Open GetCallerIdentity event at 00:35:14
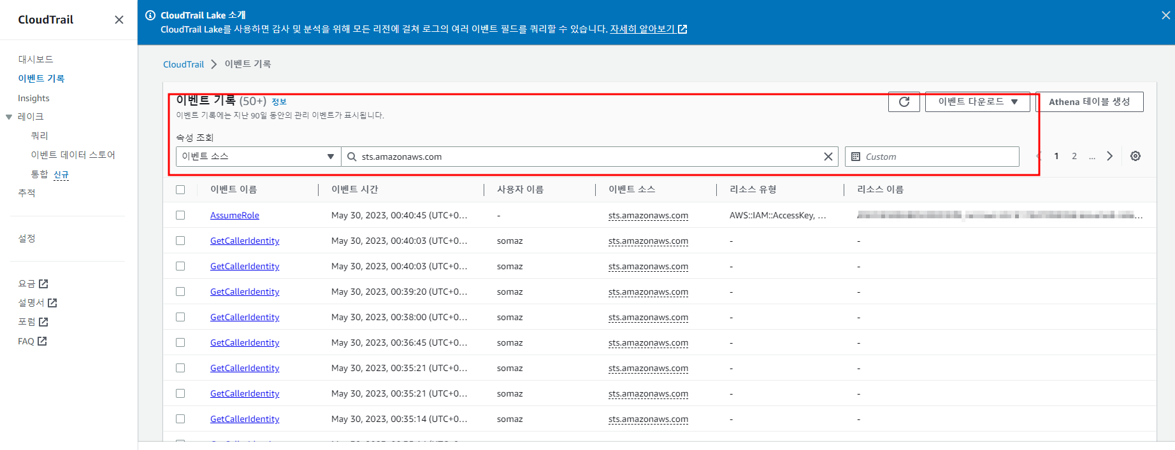1175x450 pixels. click(x=245, y=419)
